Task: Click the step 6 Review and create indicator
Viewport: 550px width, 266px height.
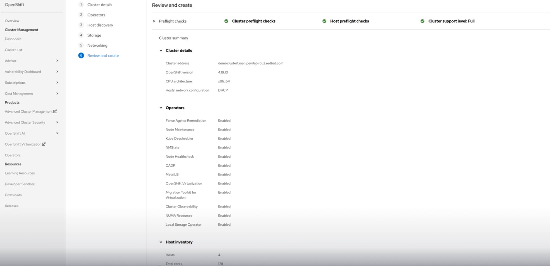Action: click(x=81, y=55)
